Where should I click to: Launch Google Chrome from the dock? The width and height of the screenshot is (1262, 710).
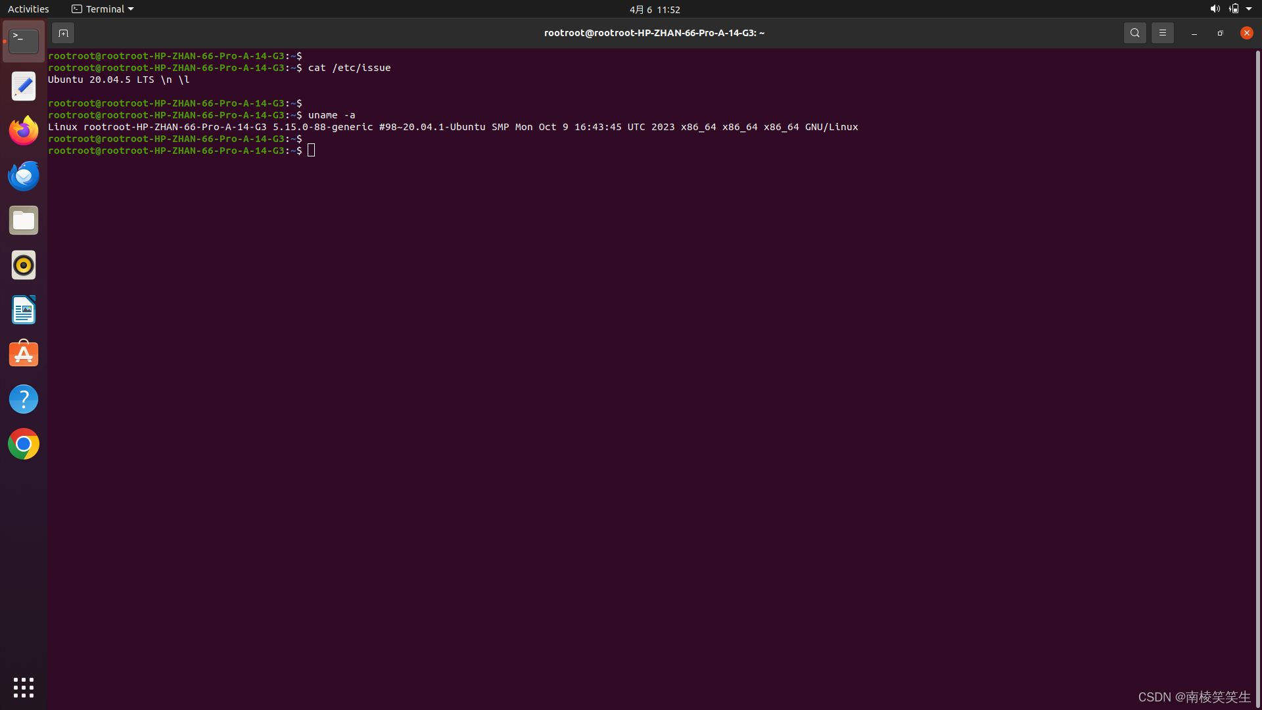point(24,444)
